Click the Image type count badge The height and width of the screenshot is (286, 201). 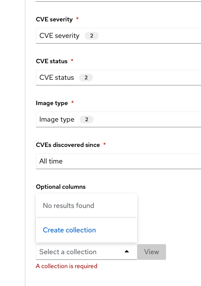tap(87, 119)
